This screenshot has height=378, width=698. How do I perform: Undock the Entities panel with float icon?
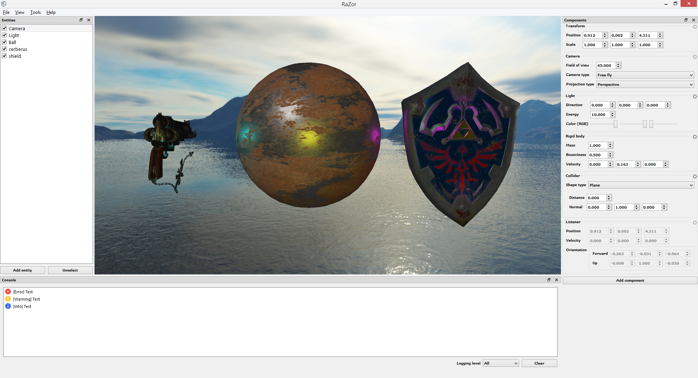point(81,20)
